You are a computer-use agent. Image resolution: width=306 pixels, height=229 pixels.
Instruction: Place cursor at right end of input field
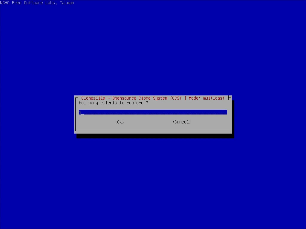(226, 112)
